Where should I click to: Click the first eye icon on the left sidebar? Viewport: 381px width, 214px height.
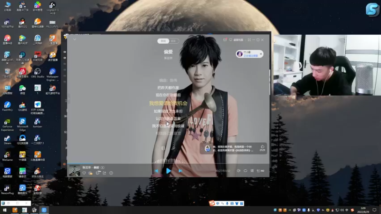tap(65, 52)
